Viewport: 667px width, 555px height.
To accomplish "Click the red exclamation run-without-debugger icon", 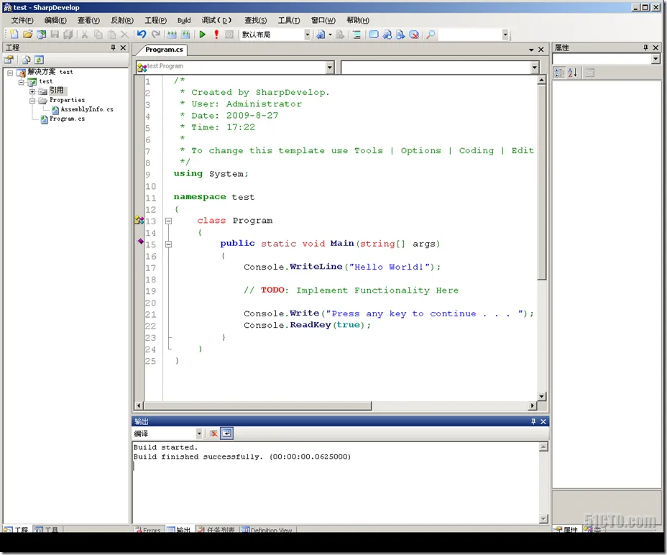I will click(x=216, y=35).
